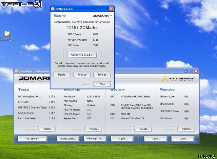Click the resolution value 1280 x 1024
The image size is (217, 159).
[94, 97]
